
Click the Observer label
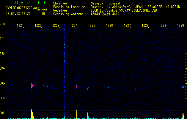(x=60, y=3)
